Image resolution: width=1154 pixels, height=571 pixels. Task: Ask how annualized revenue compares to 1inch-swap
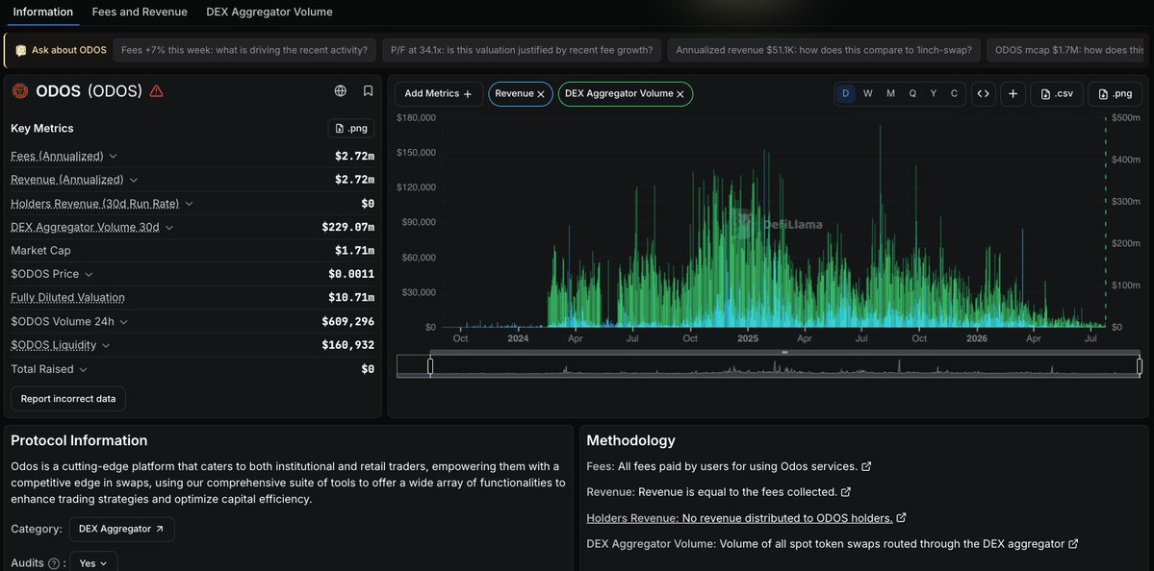coord(824,50)
